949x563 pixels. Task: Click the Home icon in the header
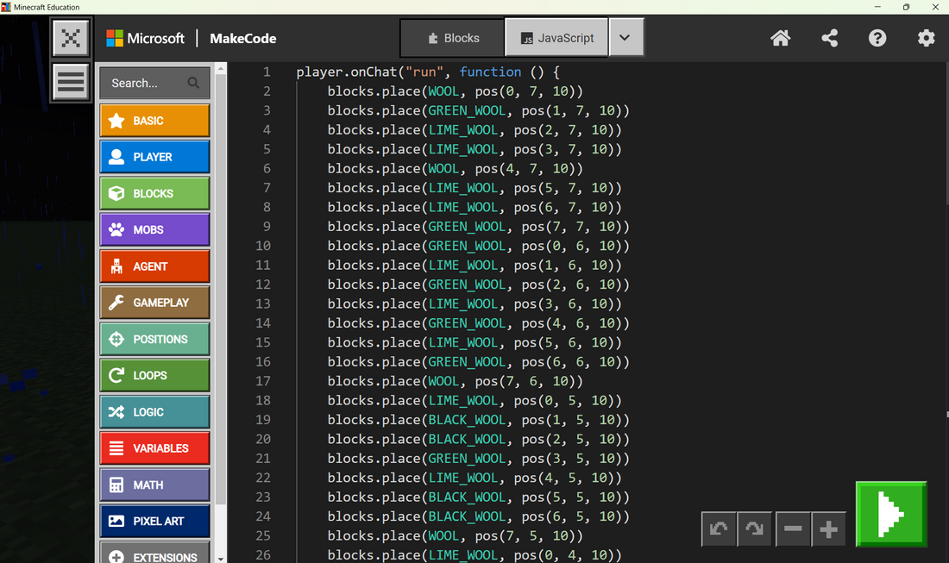coord(780,38)
